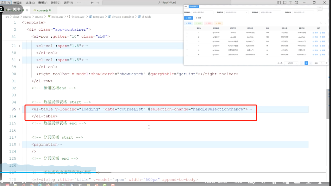
Task: Preview: tick the checkbox for row 4
Action: coord(187,46)
